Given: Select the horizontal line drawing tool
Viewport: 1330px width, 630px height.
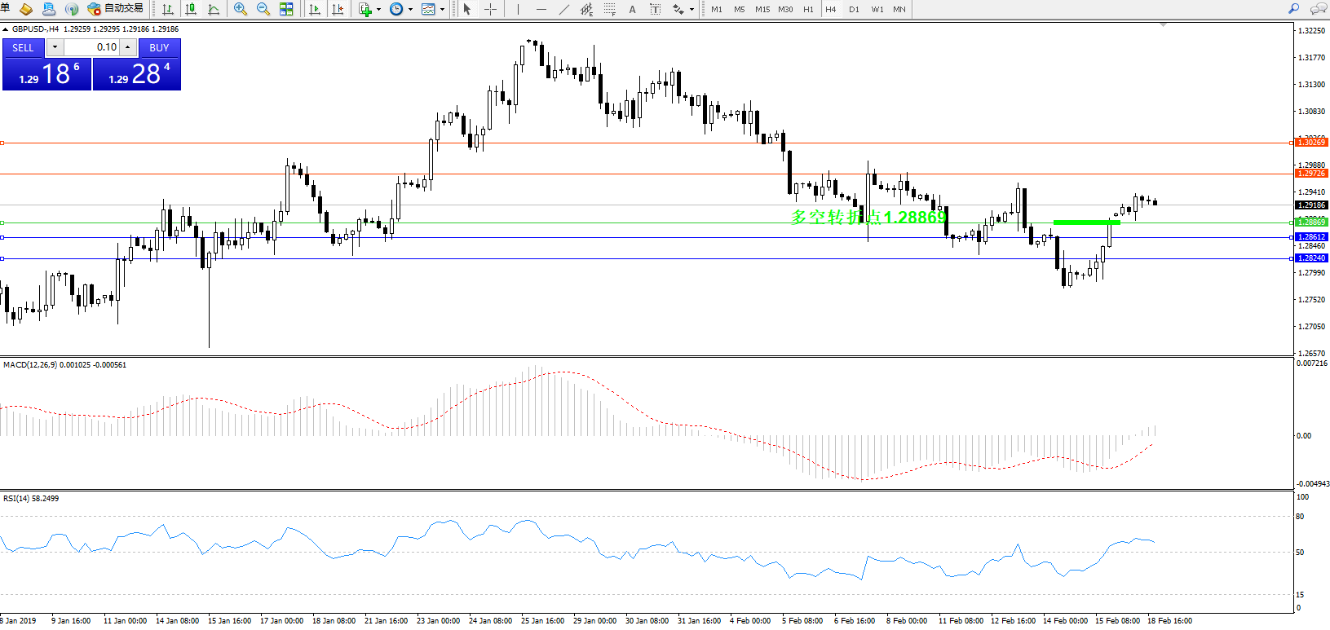Looking at the screenshot, I should tap(541, 9).
